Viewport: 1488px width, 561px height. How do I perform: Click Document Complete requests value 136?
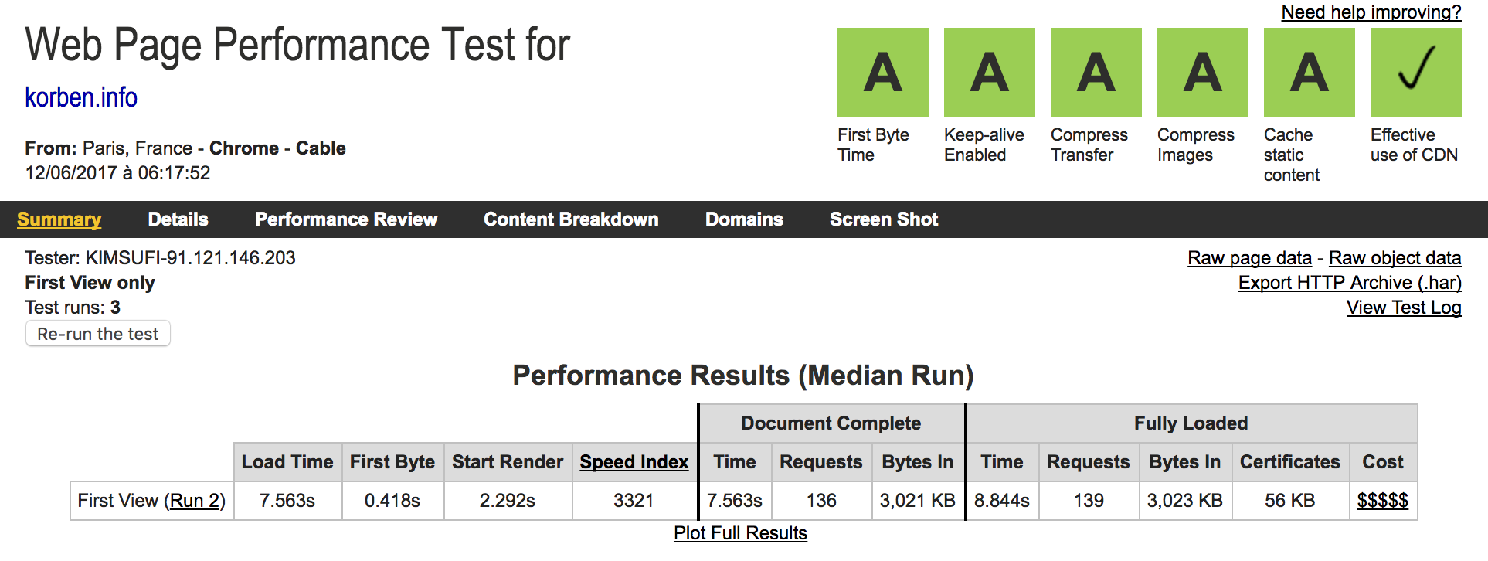coord(821,501)
